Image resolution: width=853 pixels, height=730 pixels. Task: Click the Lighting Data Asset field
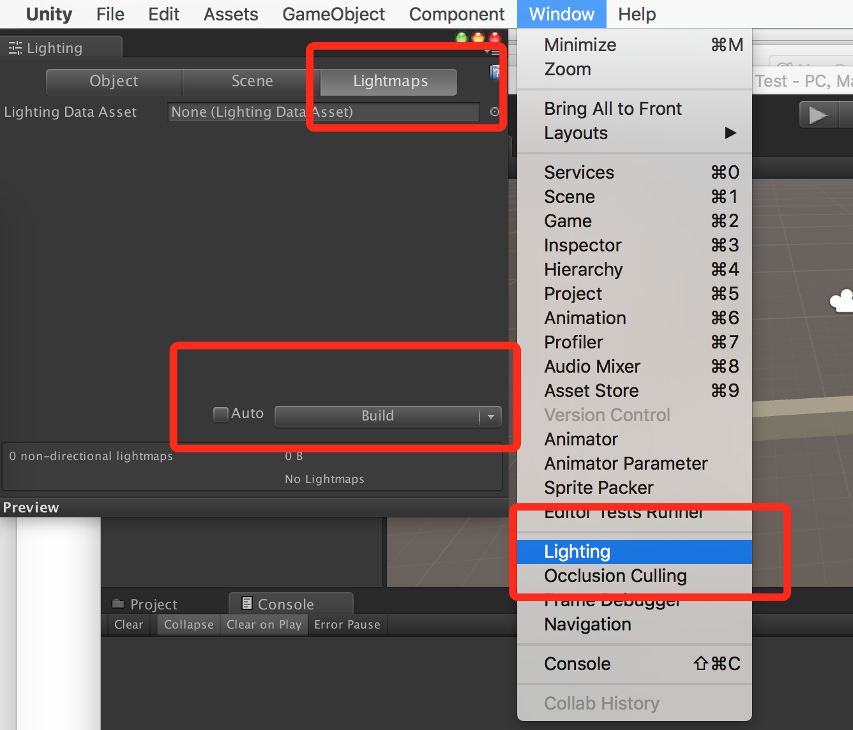(324, 112)
